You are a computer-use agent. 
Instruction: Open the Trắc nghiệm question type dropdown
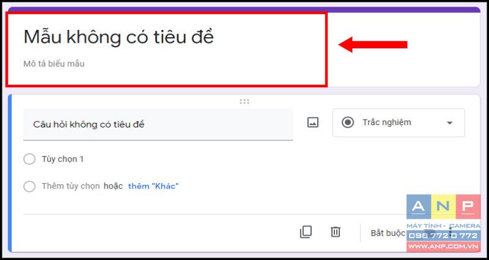[399, 123]
